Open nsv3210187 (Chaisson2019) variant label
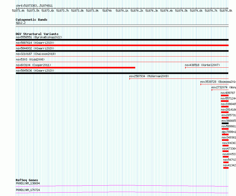 tap(36, 54)
